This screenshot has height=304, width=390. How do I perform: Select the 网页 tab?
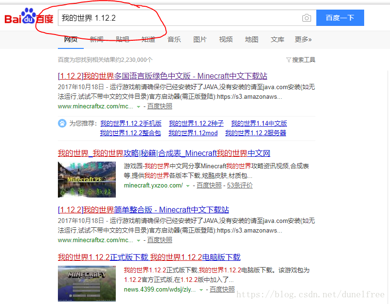coord(71,39)
